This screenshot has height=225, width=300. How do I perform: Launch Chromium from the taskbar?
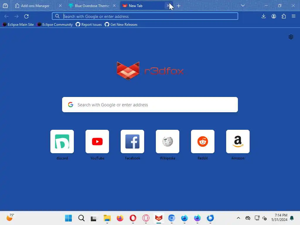(172, 218)
